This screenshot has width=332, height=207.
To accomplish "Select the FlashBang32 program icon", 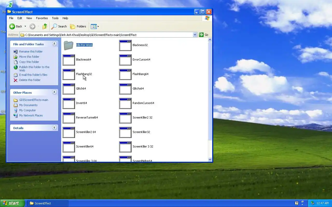I will pyautogui.click(x=69, y=74).
